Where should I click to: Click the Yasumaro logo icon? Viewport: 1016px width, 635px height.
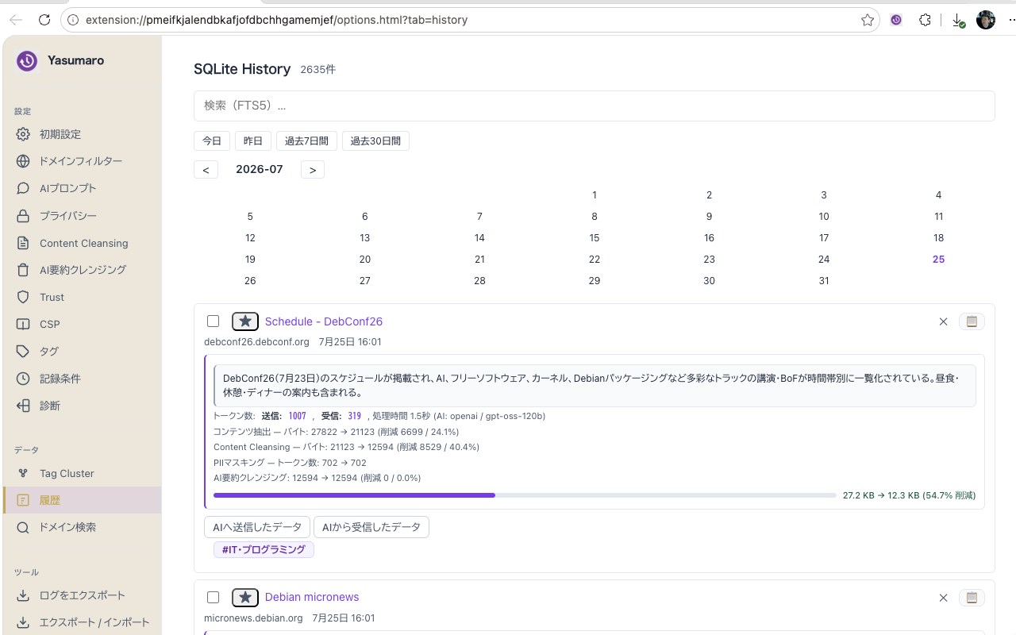tap(27, 61)
